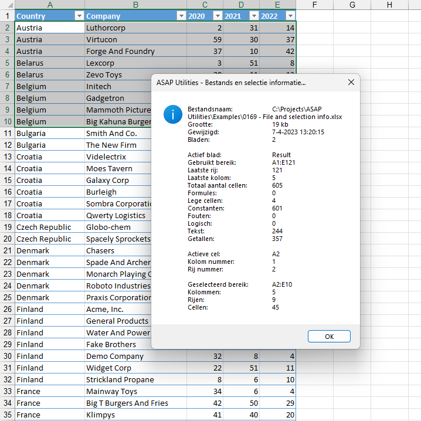Click cell with Smith And Co.
The image size is (421, 421).
coord(118,133)
